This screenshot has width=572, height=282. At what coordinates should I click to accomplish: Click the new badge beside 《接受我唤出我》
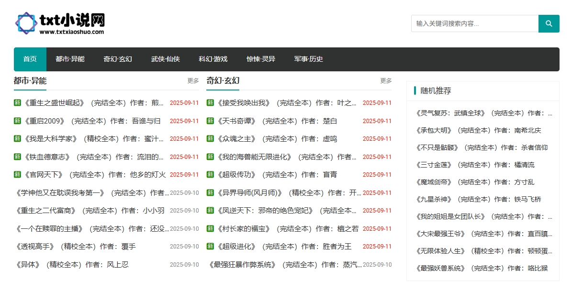tap(210, 102)
